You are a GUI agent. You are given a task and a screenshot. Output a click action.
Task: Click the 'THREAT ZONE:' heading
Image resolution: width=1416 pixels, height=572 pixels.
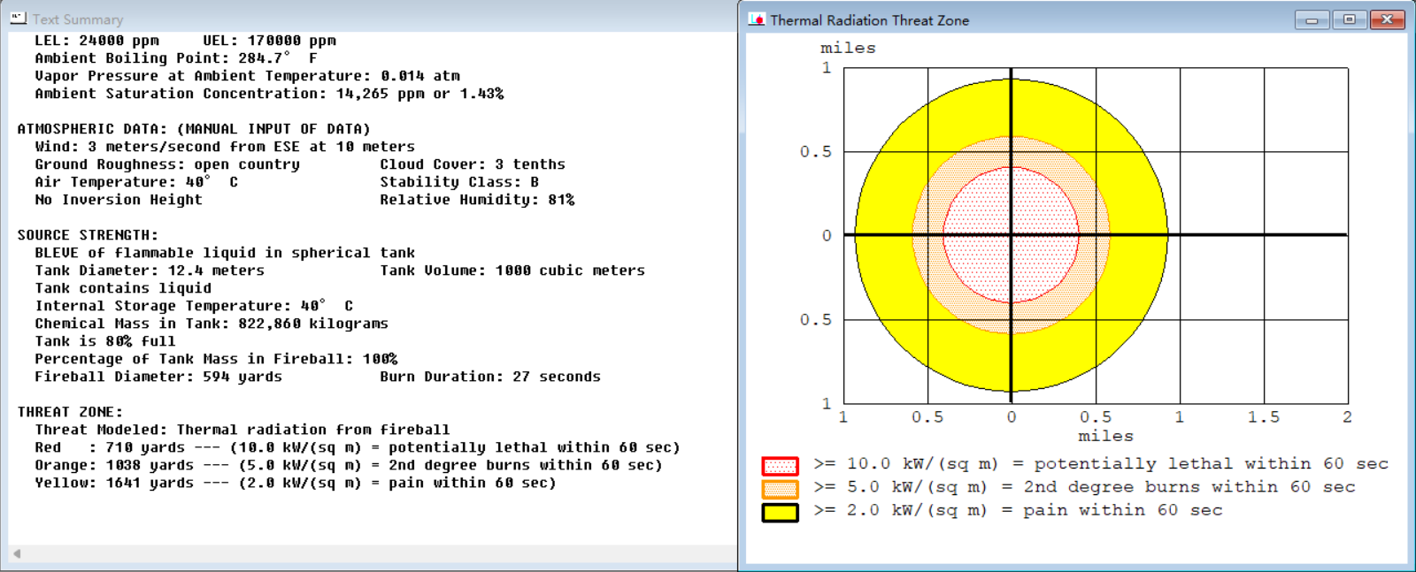(x=70, y=412)
